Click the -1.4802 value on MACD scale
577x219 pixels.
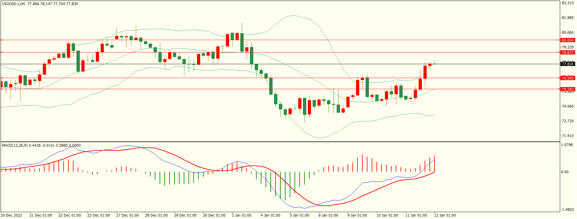click(567, 210)
